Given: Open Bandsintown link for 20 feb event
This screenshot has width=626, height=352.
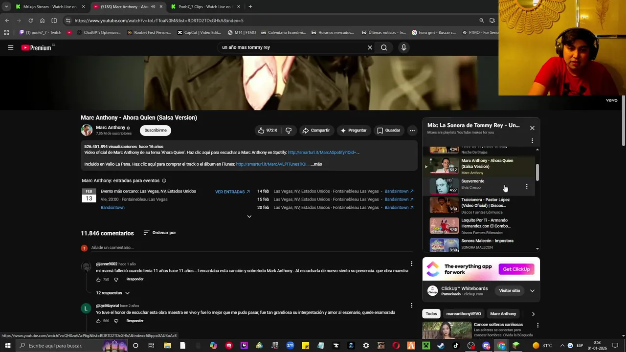Looking at the screenshot, I should (x=399, y=207).
